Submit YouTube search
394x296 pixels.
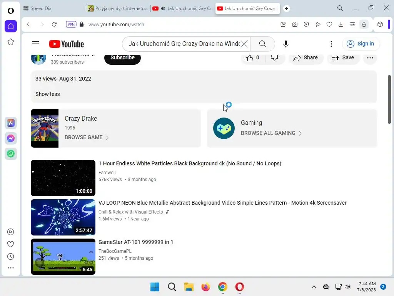pyautogui.click(x=262, y=44)
